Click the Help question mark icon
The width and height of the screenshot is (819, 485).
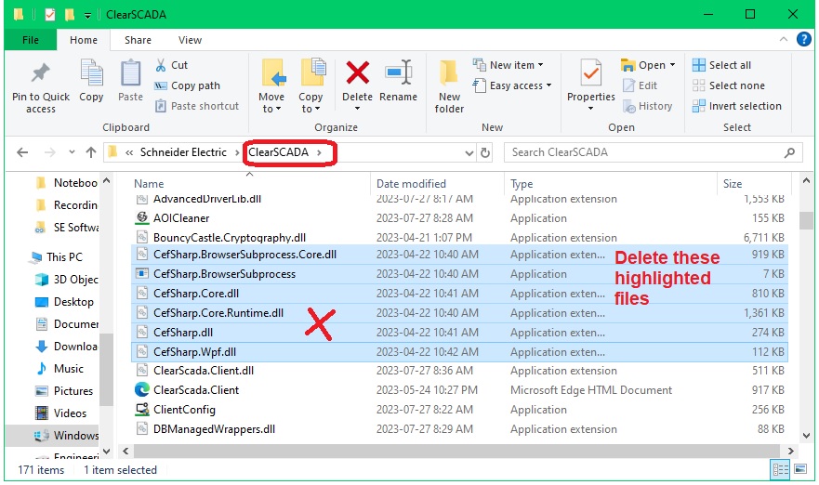tap(804, 39)
